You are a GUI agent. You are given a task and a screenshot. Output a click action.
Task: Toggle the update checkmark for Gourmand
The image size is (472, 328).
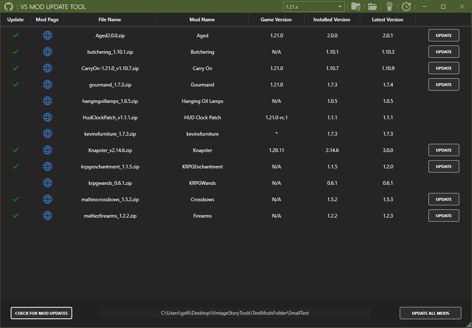click(x=16, y=84)
